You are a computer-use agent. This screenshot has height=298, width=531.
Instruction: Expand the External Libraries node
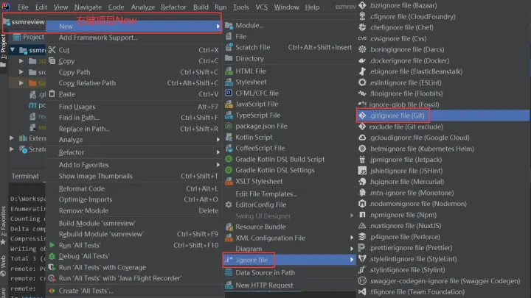coord(12,138)
